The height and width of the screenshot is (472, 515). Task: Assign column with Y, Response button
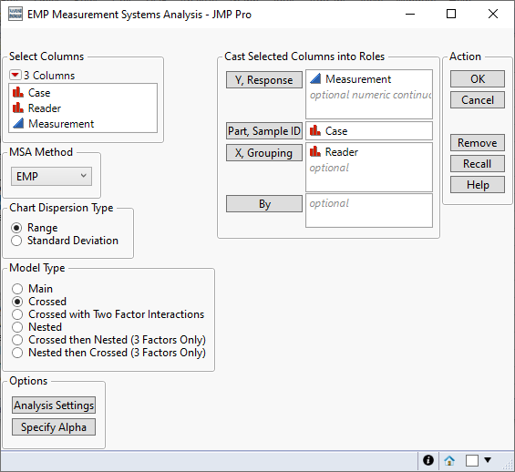(x=264, y=80)
